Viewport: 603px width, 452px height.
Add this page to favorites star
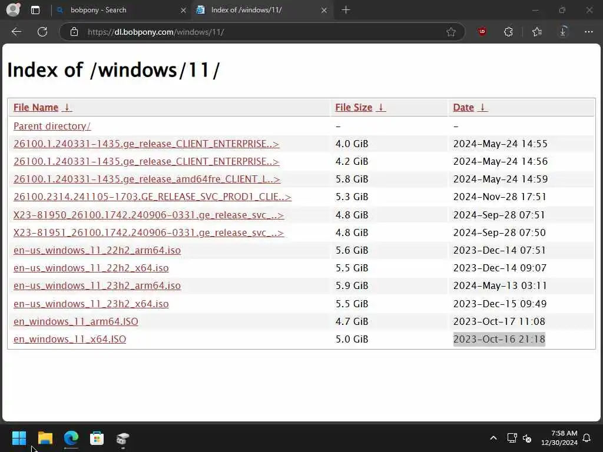pos(450,32)
